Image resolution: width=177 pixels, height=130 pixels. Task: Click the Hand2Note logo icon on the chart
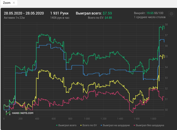click(x=8, y=113)
